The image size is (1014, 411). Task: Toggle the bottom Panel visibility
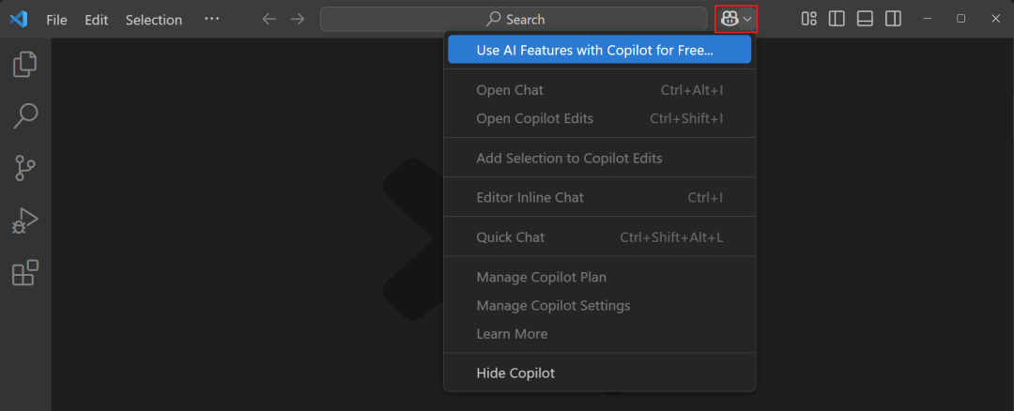pos(866,20)
